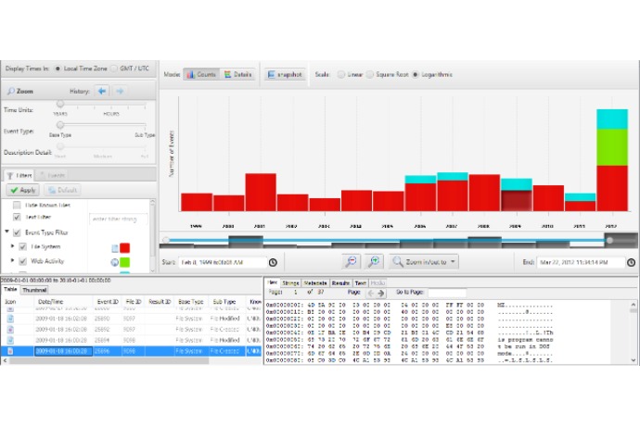
Task: Switch to Counts view mode
Action: 201,74
